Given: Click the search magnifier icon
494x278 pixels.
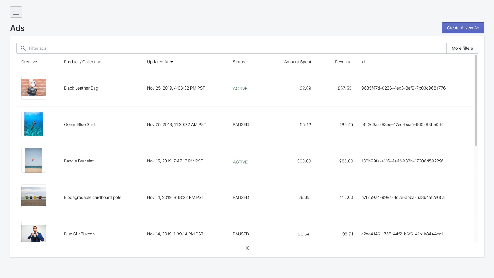Looking at the screenshot, I should click(x=23, y=48).
